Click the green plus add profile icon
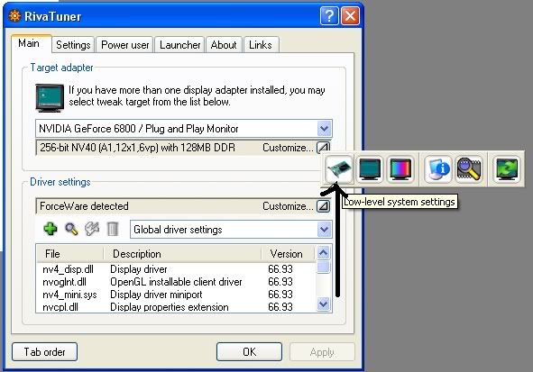Viewport: 533px width, 372px height. point(51,229)
